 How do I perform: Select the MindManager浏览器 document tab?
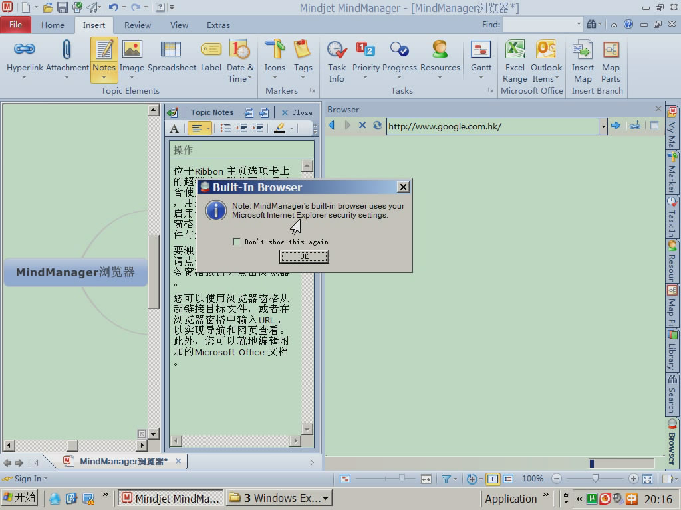(x=123, y=462)
